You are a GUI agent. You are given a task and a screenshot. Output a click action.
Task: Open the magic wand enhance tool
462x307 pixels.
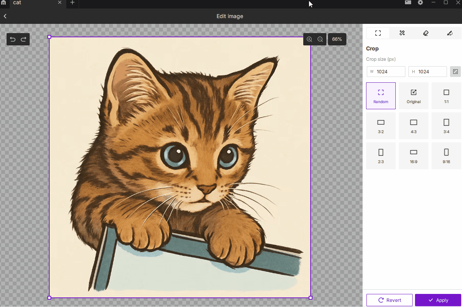click(x=402, y=33)
